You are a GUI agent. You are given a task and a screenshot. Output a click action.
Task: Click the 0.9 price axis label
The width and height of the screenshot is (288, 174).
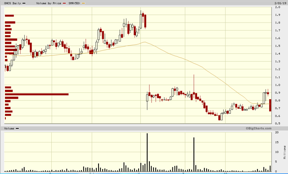point(278,93)
